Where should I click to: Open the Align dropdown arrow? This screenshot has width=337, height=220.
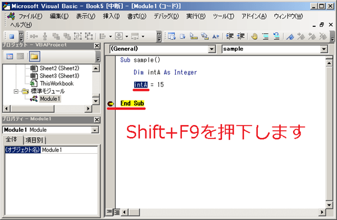coord(110,36)
